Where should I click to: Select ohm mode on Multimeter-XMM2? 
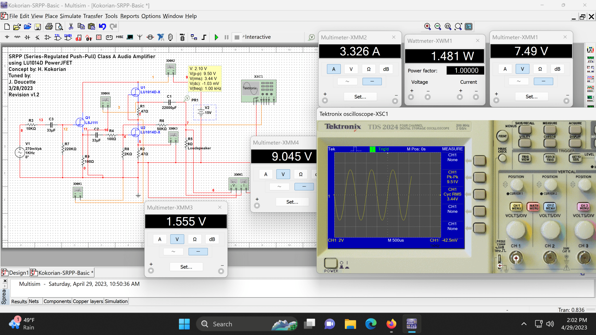[368, 69]
